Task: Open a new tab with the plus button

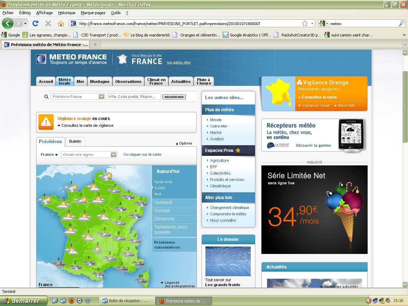Action: pos(95,45)
